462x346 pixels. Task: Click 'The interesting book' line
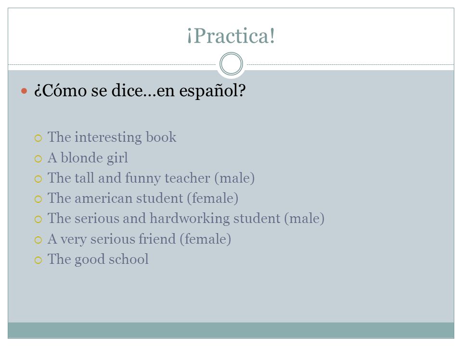pyautogui.click(x=112, y=137)
